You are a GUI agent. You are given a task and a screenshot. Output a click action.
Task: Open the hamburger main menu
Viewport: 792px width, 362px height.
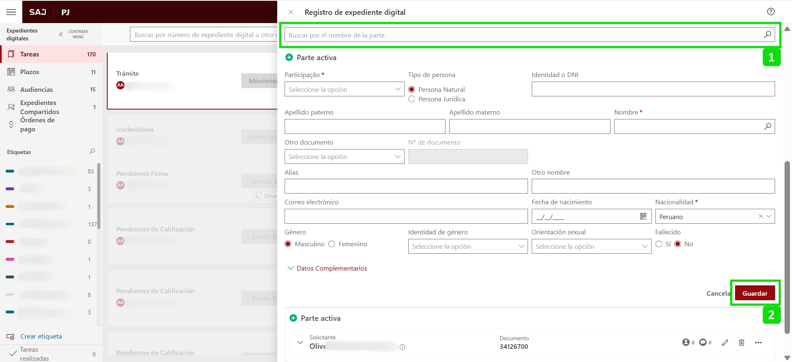pyautogui.click(x=11, y=12)
